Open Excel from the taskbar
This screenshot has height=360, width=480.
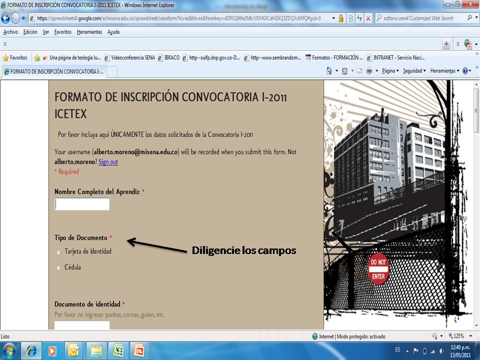(118, 351)
